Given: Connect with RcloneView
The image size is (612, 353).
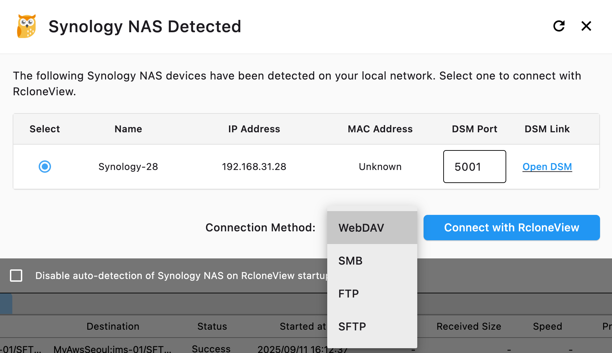Looking at the screenshot, I should point(511,228).
